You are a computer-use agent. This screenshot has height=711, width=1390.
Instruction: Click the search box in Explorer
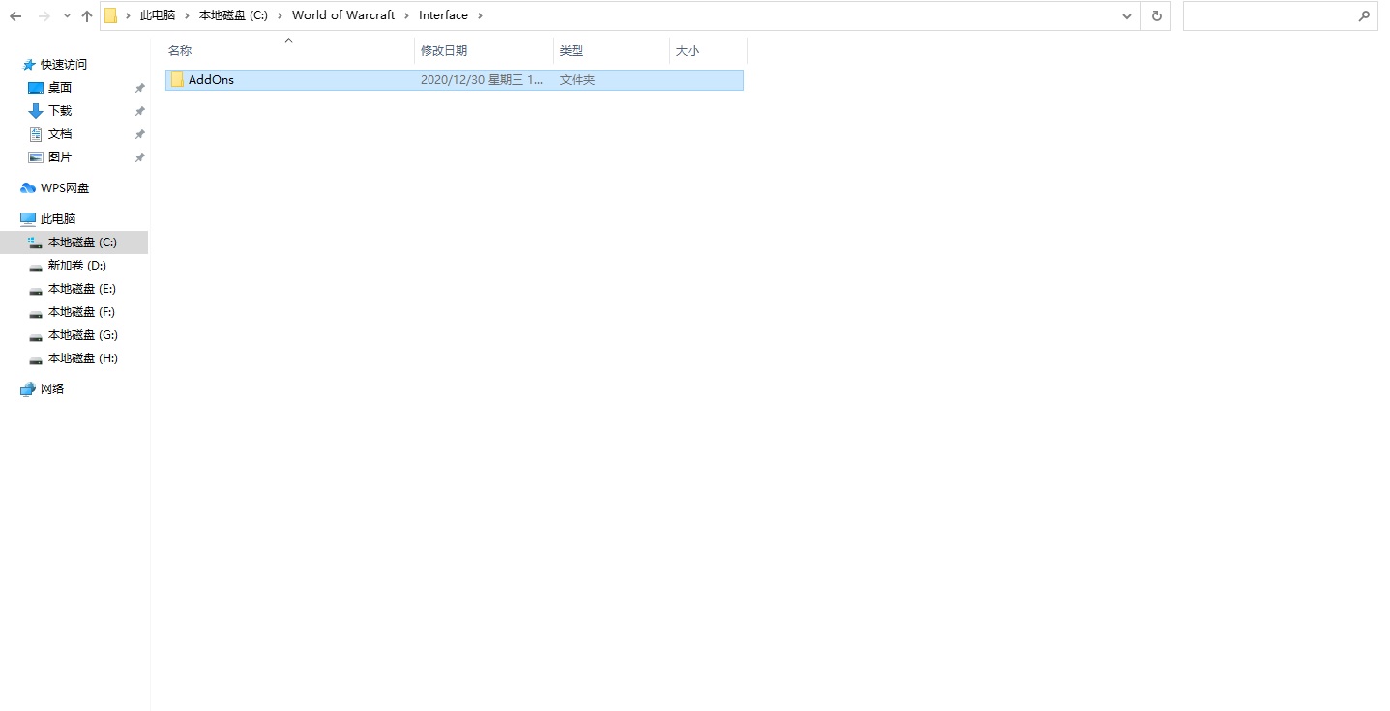pos(1267,16)
